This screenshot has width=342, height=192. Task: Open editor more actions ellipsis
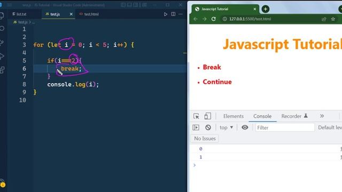(181, 14)
